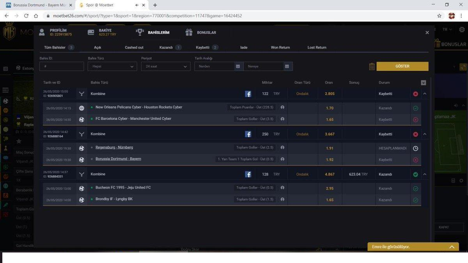Select Cashed out tab
Viewport: 468px width, 263px height.
(134, 48)
